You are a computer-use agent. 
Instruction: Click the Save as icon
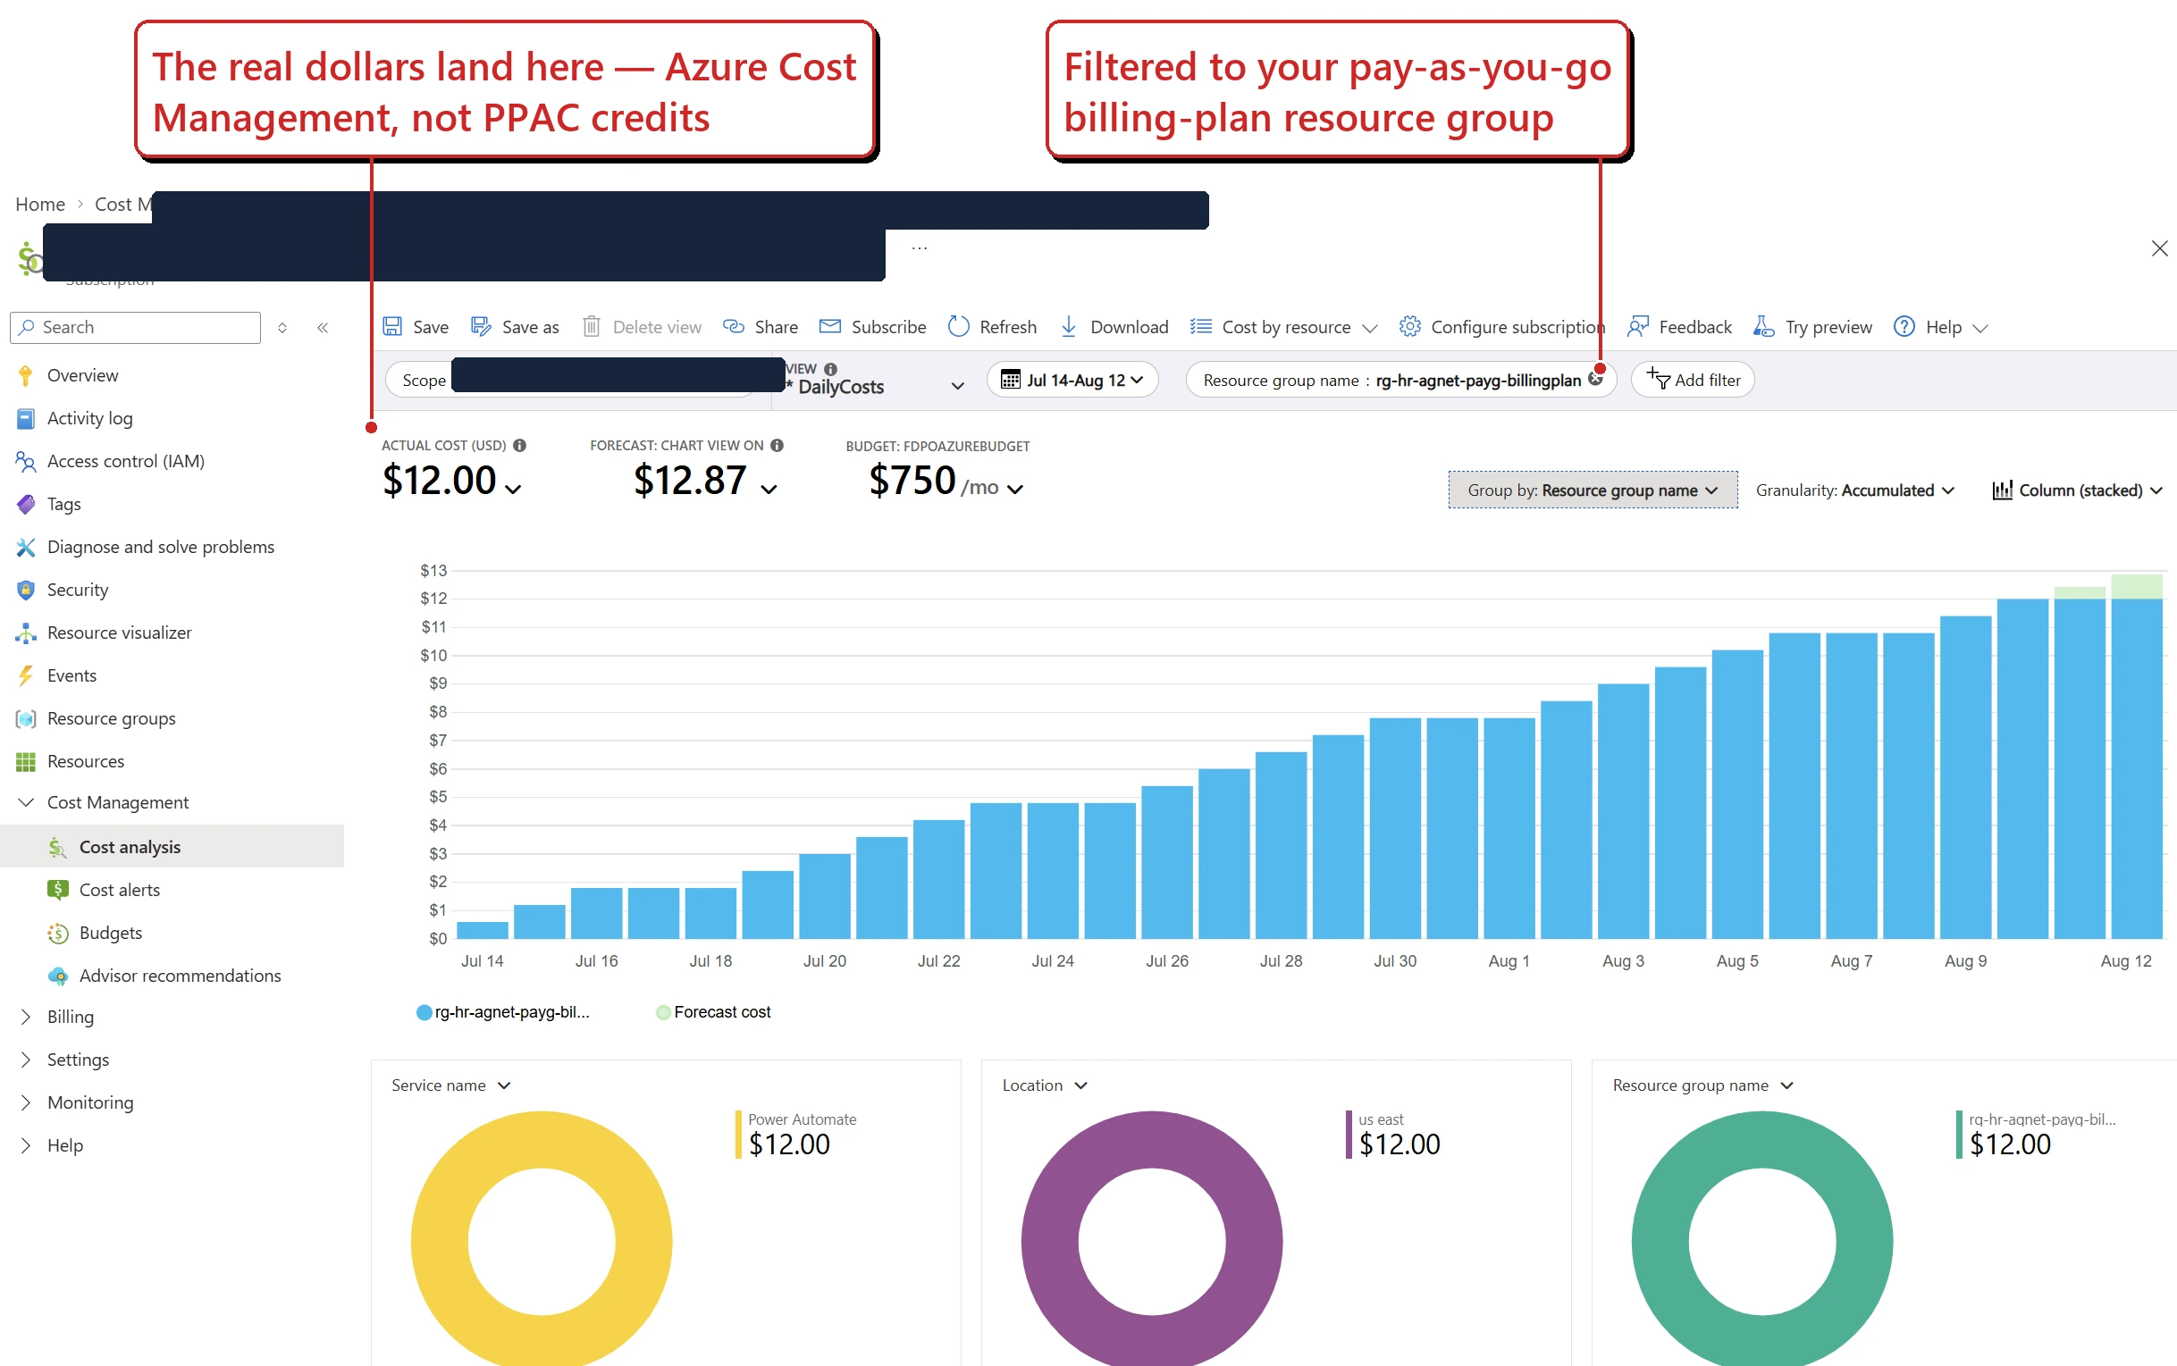point(481,327)
